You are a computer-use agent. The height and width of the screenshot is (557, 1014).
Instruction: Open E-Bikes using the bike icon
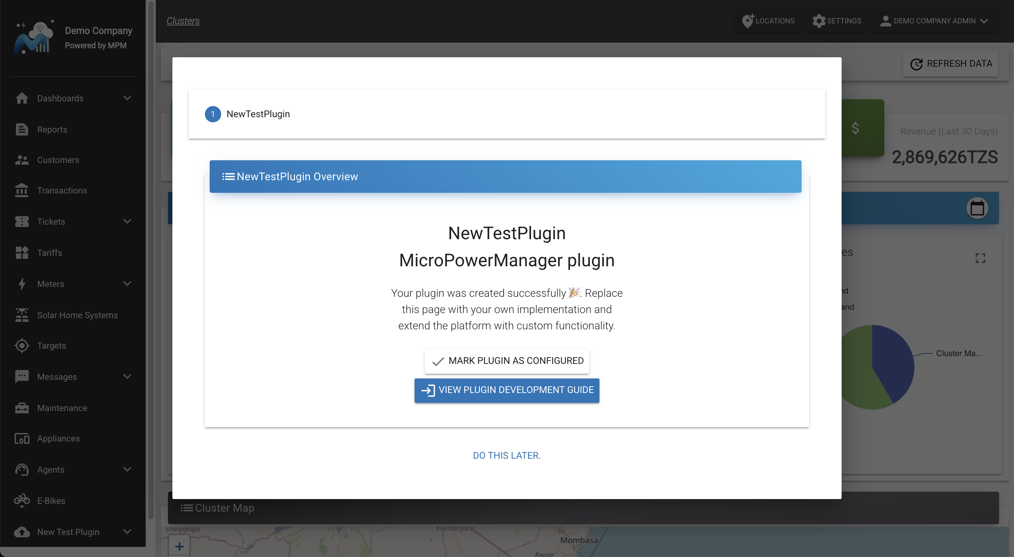22,501
